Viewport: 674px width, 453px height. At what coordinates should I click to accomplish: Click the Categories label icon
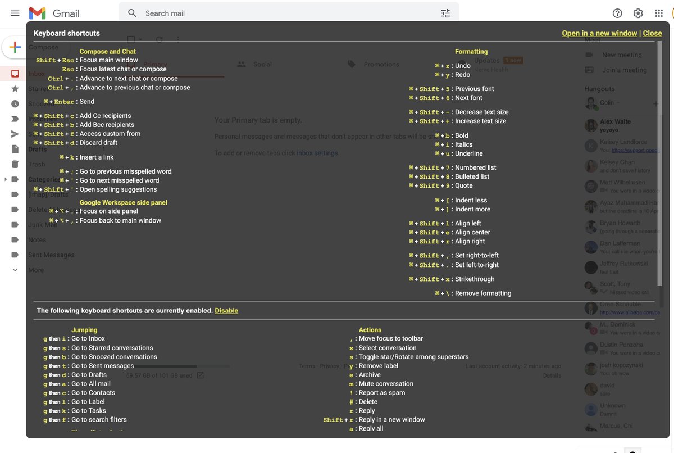click(15, 179)
